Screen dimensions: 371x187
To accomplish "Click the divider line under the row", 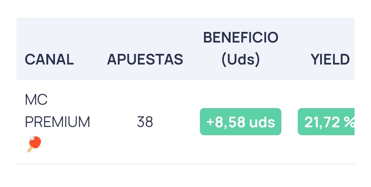I will coord(185,164).
